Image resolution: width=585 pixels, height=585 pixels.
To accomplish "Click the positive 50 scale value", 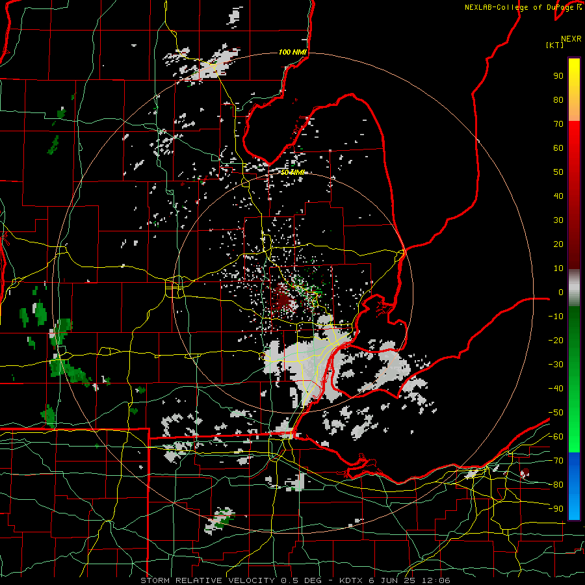I will (x=558, y=172).
